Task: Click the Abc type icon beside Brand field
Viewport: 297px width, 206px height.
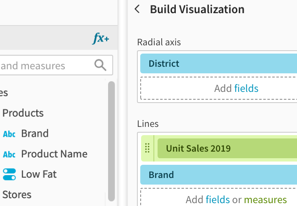Action: pyautogui.click(x=9, y=134)
